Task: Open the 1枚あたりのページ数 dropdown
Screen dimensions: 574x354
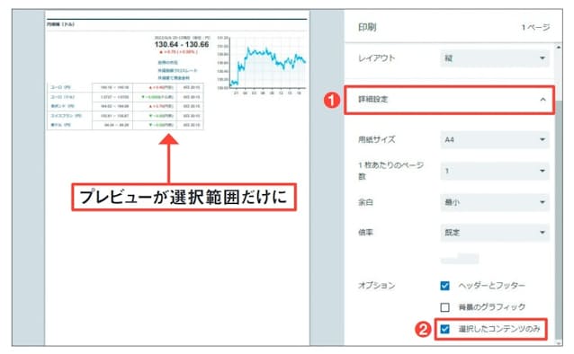Action: (x=495, y=171)
